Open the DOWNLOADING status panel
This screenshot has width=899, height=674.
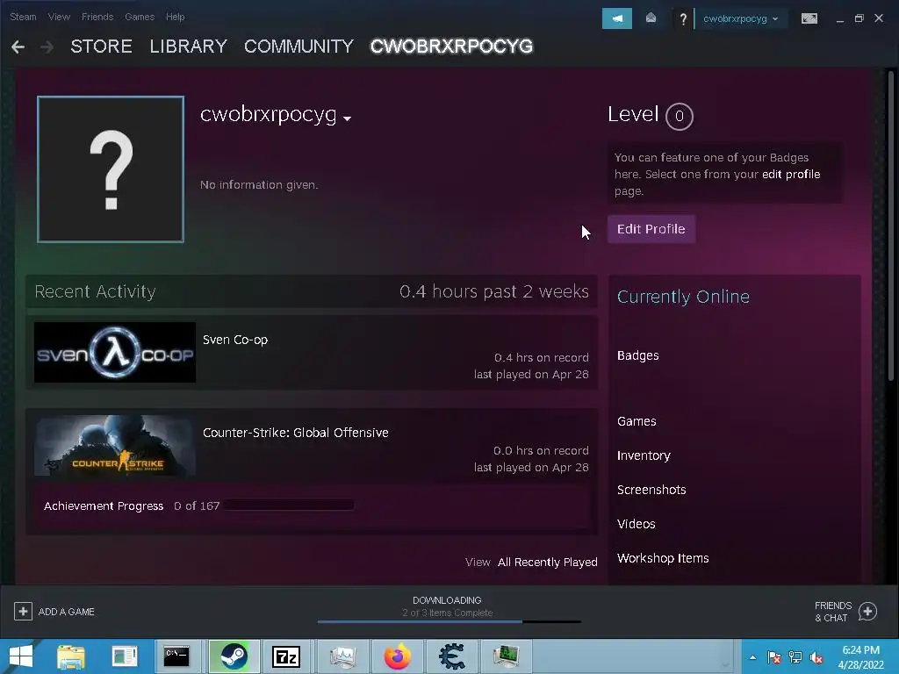click(x=447, y=606)
